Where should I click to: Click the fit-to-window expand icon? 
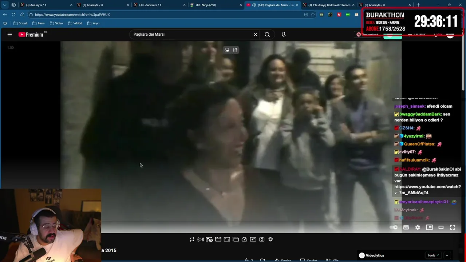[x=227, y=239]
